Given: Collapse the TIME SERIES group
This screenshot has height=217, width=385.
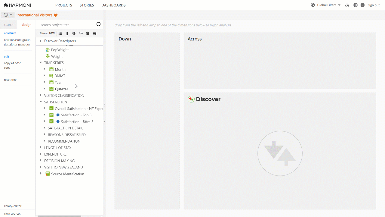Looking at the screenshot, I should 41,63.
